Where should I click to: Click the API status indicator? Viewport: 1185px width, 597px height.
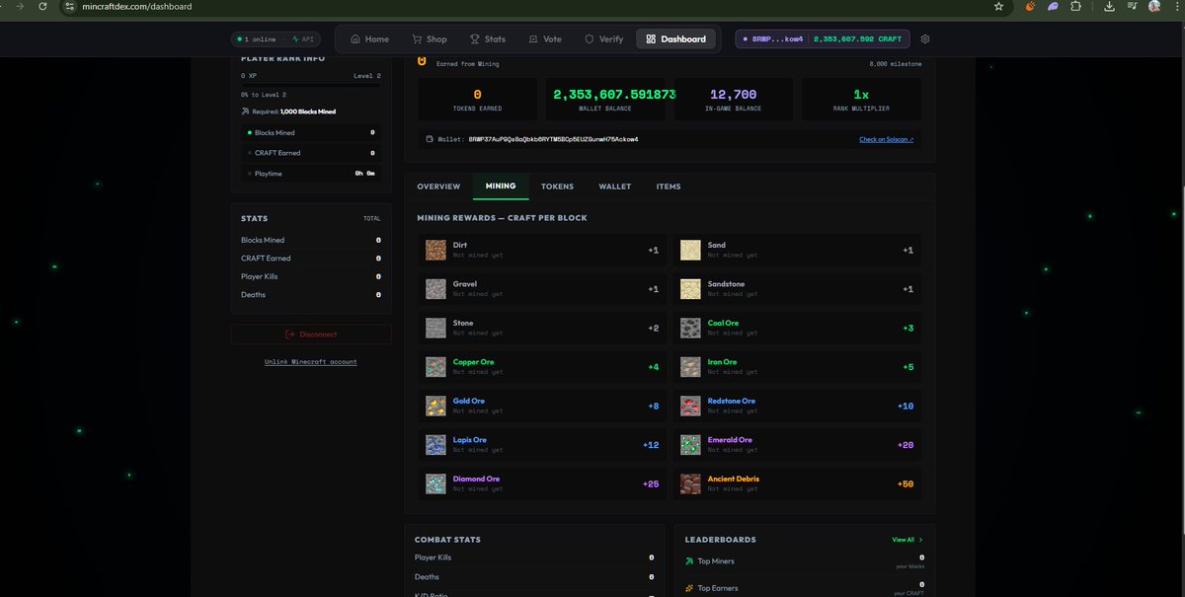coord(301,39)
